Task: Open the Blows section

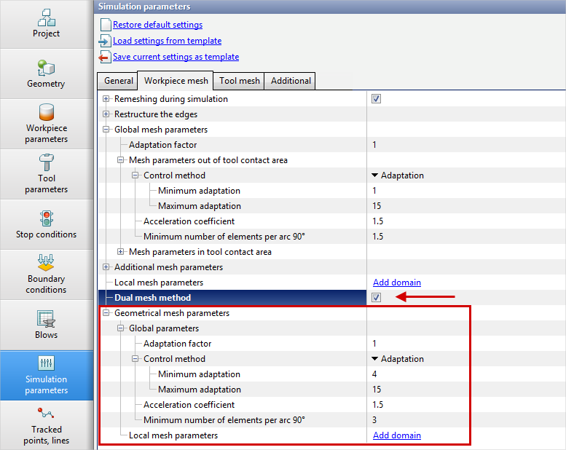Action: (47, 325)
